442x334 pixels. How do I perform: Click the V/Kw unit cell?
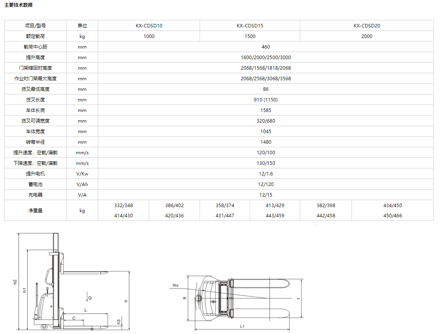click(x=82, y=173)
